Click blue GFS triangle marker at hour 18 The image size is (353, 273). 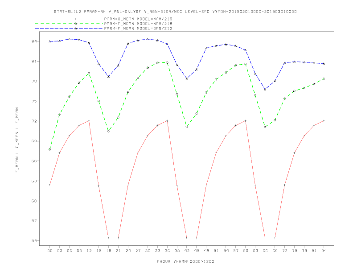(108, 77)
